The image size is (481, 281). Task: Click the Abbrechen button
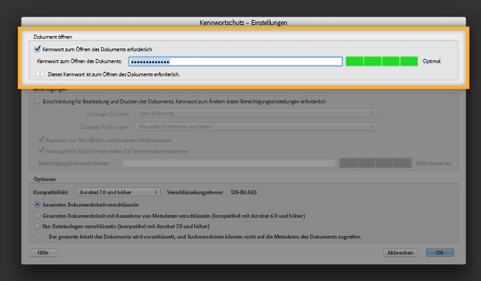point(400,253)
